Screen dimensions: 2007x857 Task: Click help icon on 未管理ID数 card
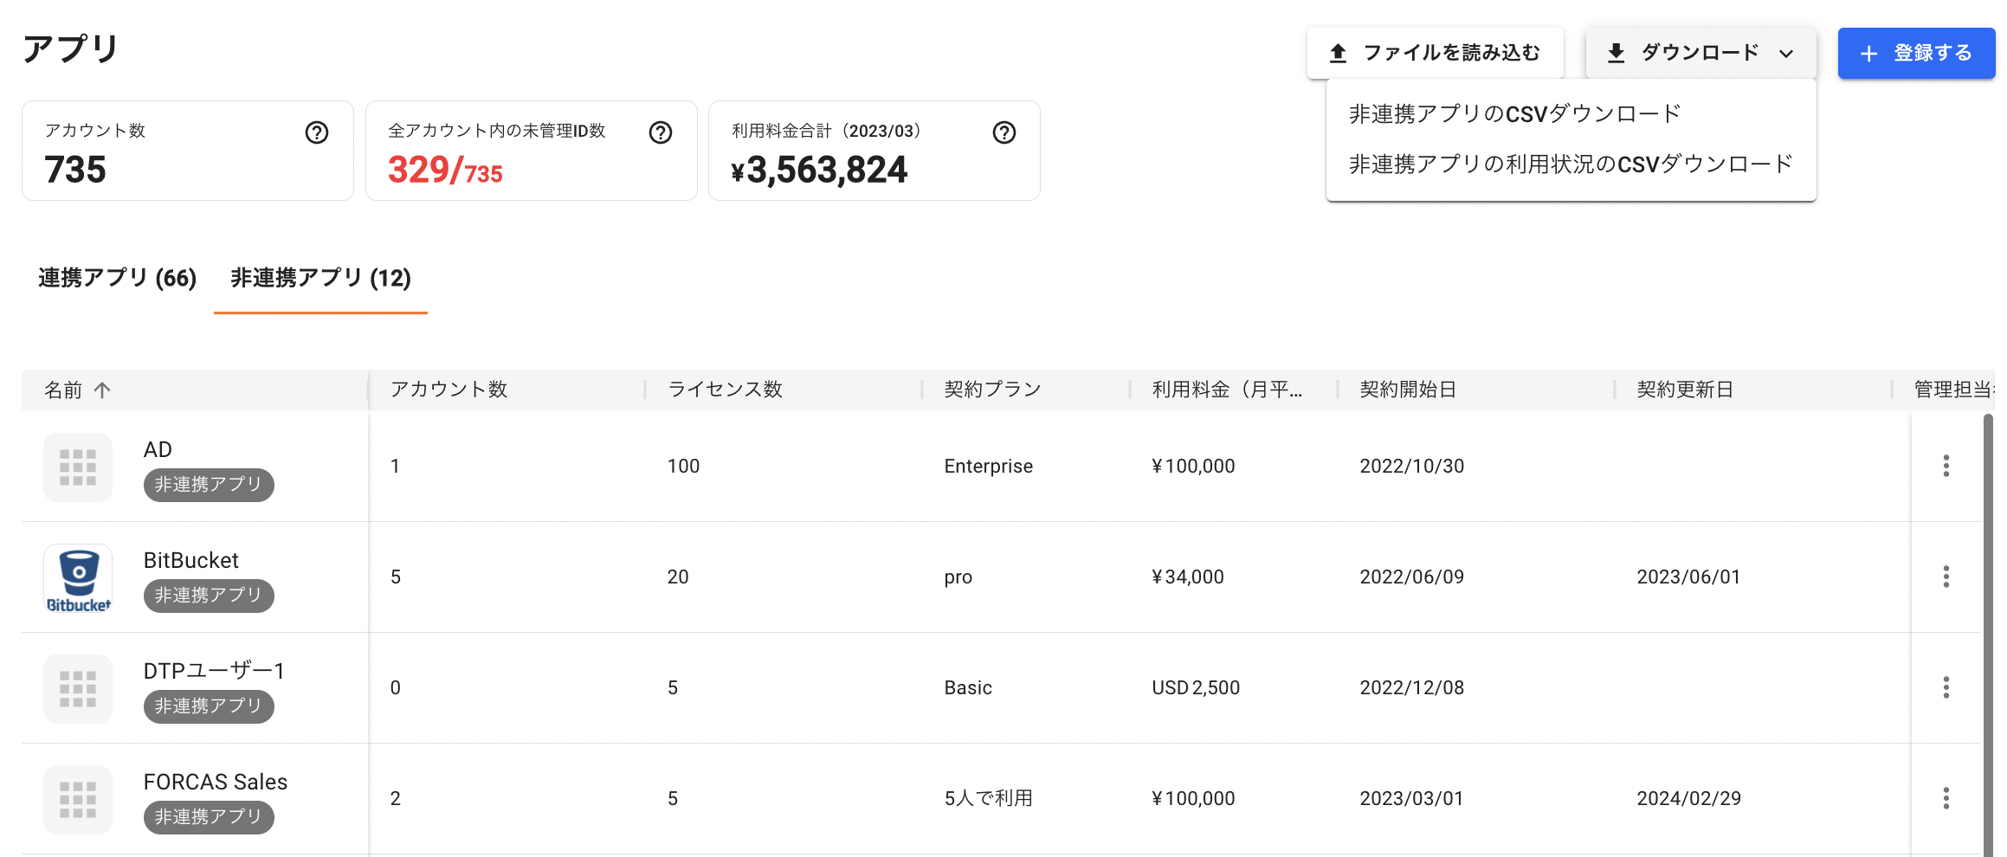pos(661,132)
